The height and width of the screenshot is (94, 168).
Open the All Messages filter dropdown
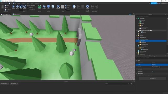[x=5, y=84]
